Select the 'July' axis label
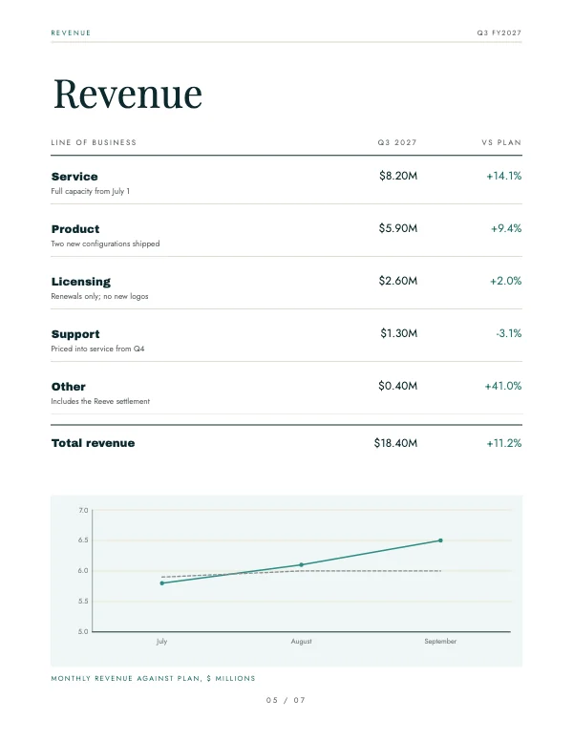Image resolution: width=573 pixels, height=741 pixels. pyautogui.click(x=161, y=642)
